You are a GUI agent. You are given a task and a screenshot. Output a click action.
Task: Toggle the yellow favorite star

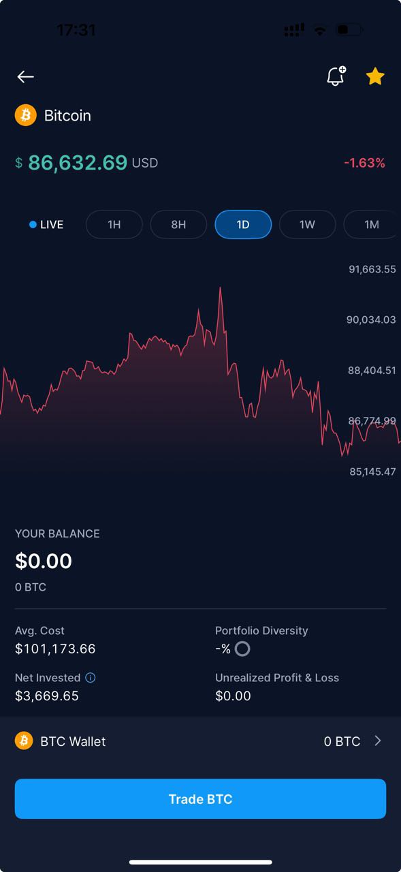pos(375,76)
